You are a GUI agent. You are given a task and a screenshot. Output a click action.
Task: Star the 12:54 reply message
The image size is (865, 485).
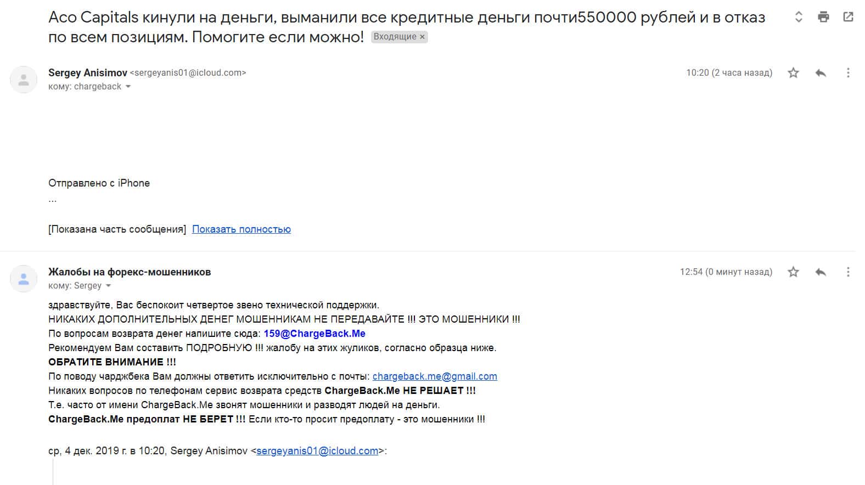click(793, 272)
